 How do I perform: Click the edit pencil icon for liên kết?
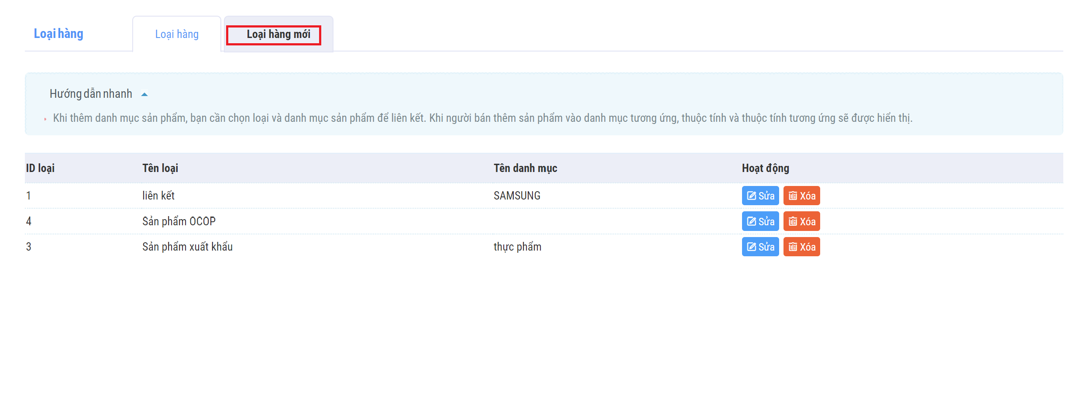751,196
